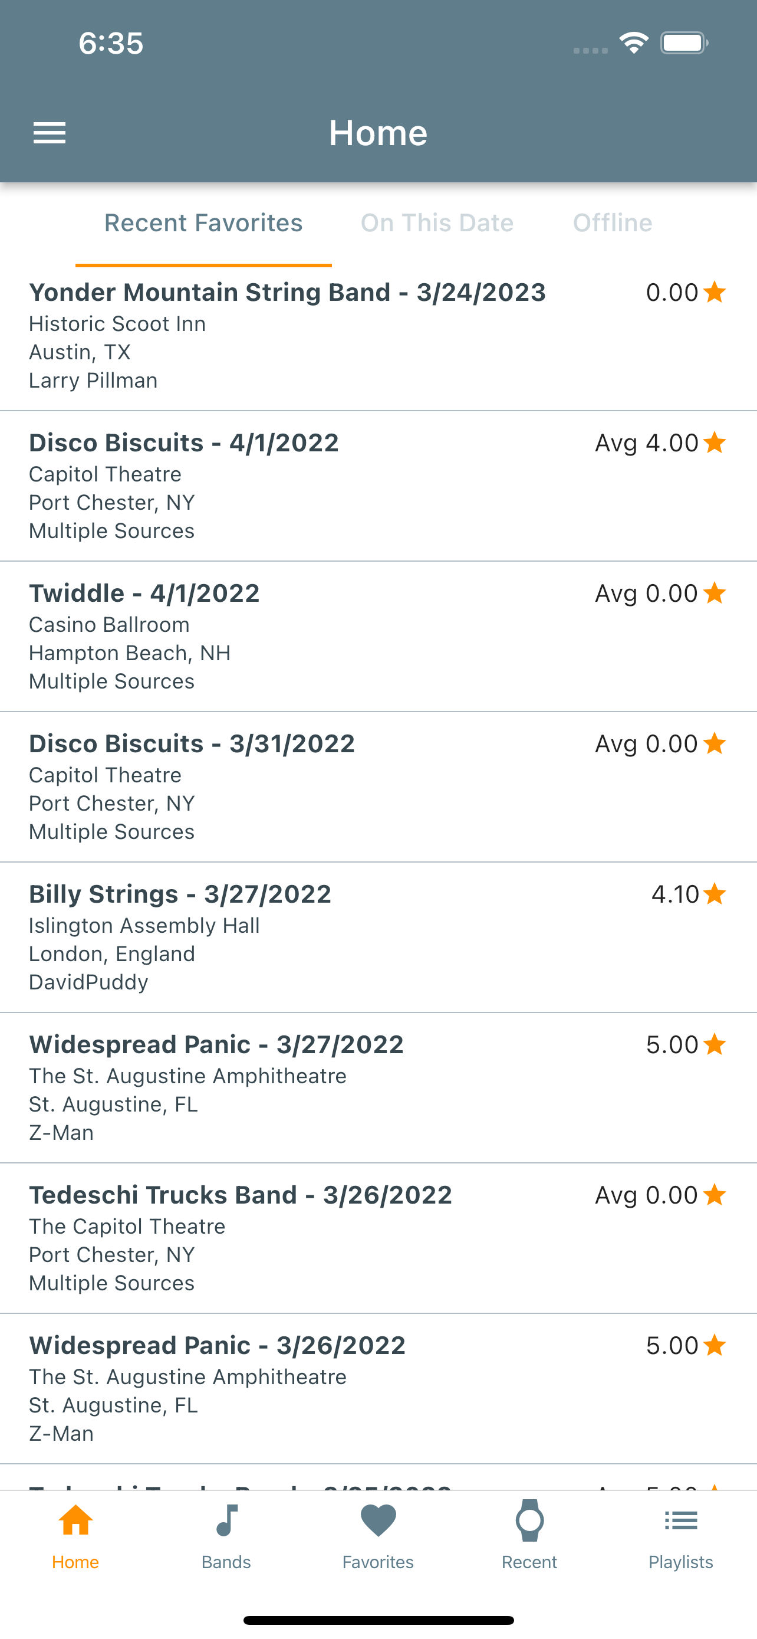The width and height of the screenshot is (757, 1639).
Task: Open Tedeschi Trucks Band 3/26/2022 show
Action: (254, 1238)
